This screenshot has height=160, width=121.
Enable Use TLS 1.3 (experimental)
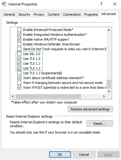[x=19, y=73]
